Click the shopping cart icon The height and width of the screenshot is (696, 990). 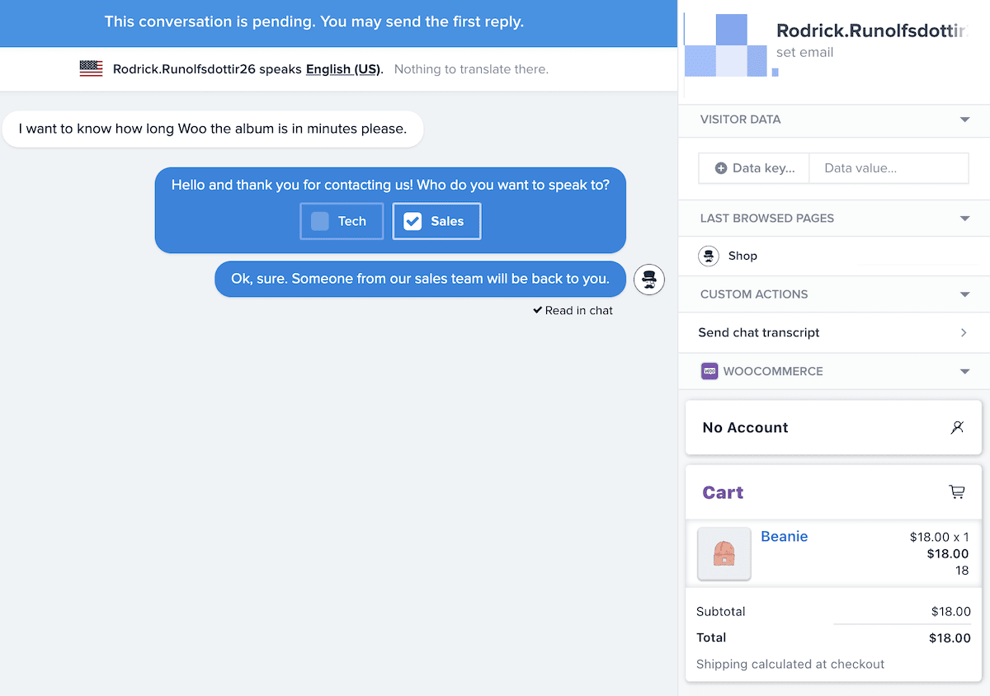click(x=957, y=492)
